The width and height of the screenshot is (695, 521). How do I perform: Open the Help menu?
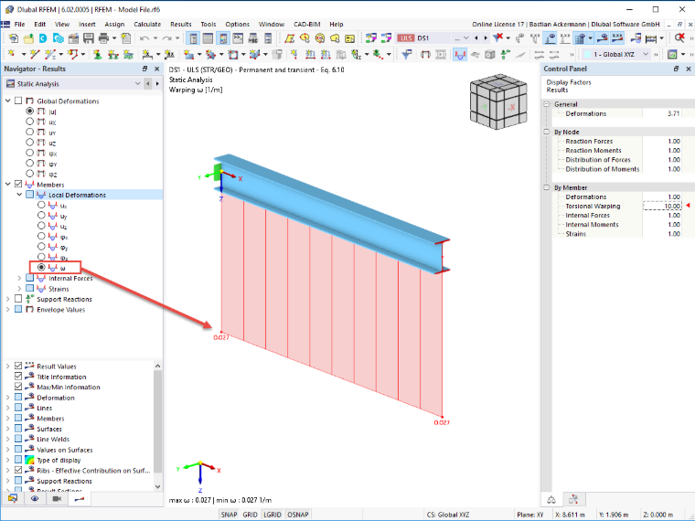click(x=336, y=25)
